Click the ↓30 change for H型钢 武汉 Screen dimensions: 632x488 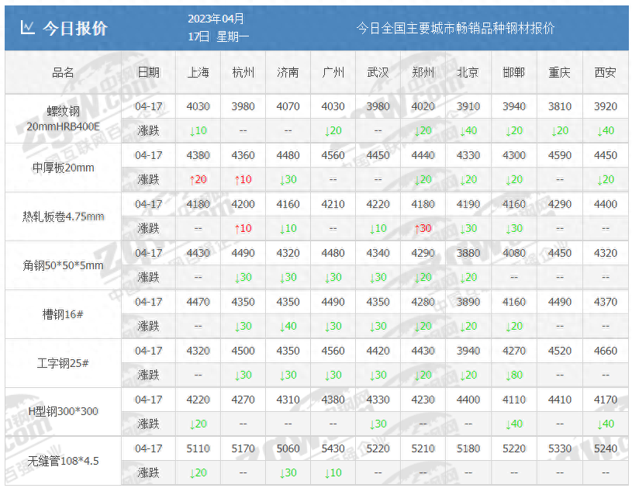point(378,424)
